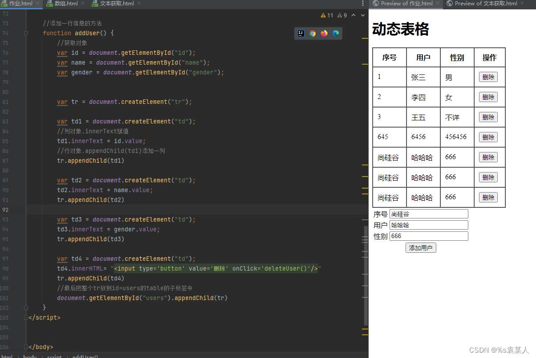Select the Preview of 作业.html tab

pos(406,4)
